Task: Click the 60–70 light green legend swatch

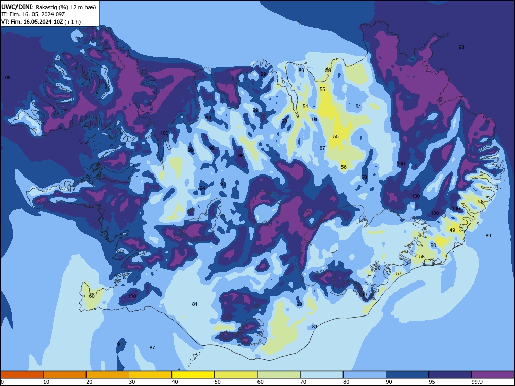Action: 279,375
